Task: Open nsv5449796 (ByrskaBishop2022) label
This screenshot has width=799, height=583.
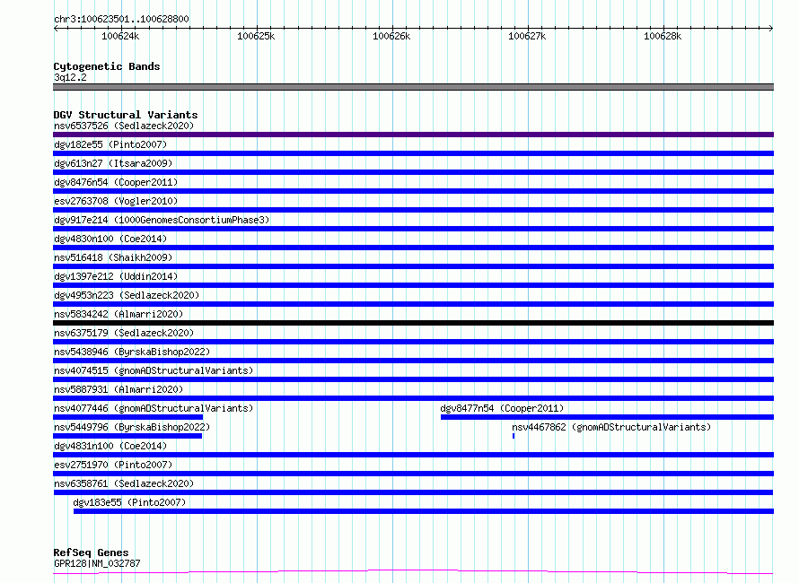Action: pyautogui.click(x=132, y=427)
